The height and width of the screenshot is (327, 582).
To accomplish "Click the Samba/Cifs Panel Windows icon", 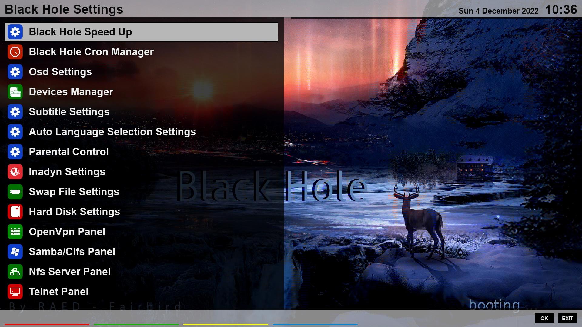I will [x=15, y=252].
